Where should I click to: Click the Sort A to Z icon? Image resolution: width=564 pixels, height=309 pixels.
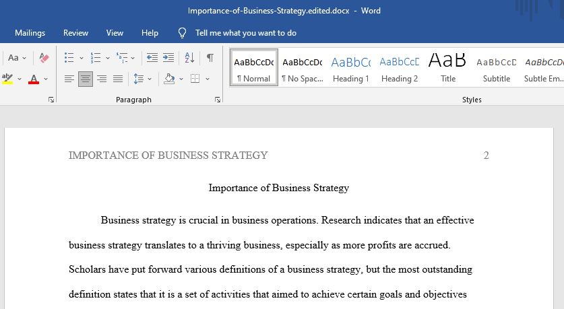click(189, 57)
